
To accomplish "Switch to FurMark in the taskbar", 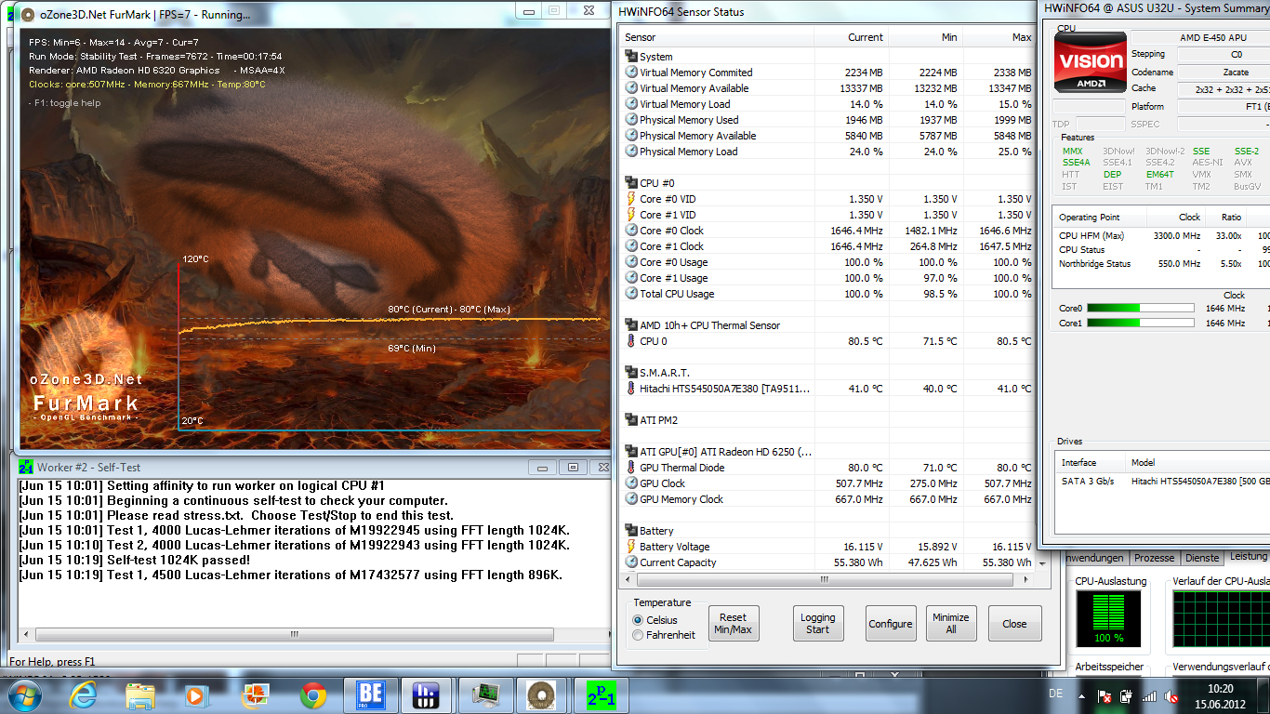I will point(542,694).
